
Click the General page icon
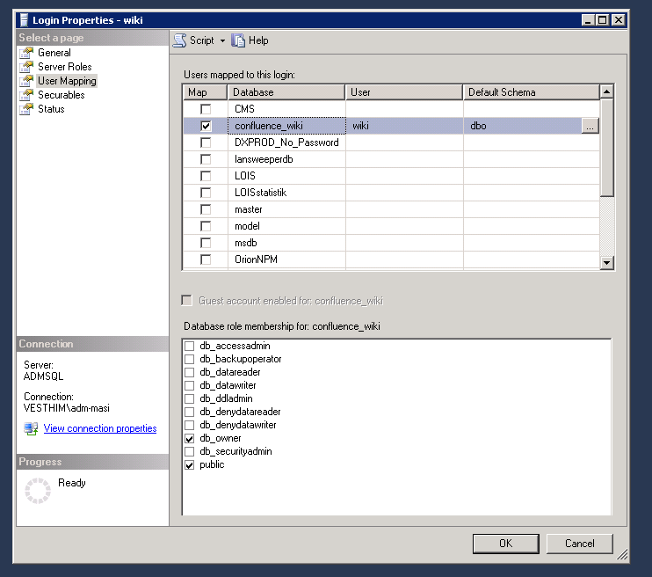[x=26, y=53]
